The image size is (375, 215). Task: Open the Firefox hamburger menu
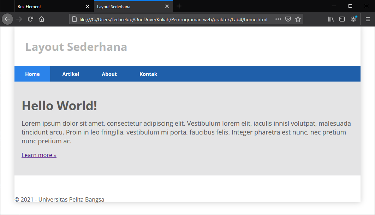pos(368,19)
